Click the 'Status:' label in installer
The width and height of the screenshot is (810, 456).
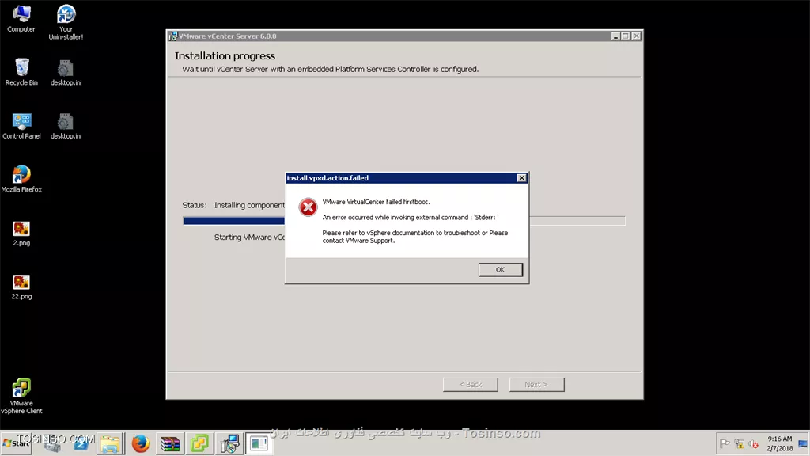click(x=195, y=205)
